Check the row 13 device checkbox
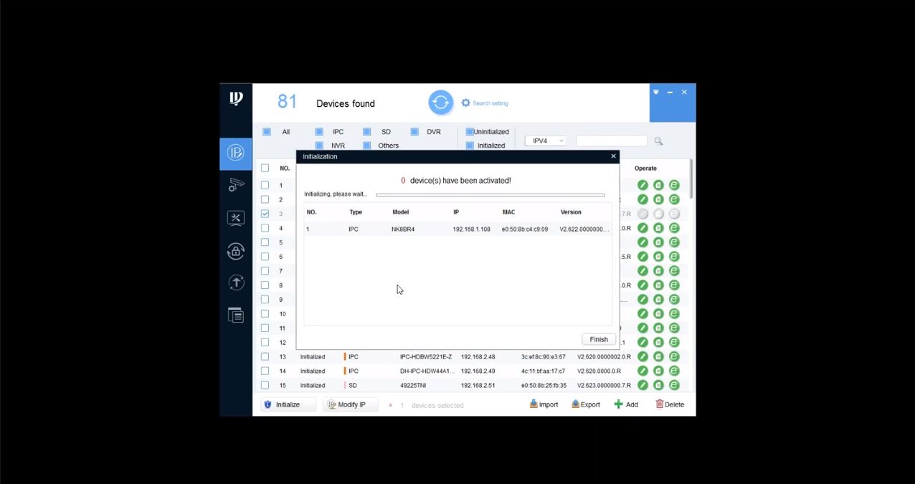The height and width of the screenshot is (484, 915). 265,356
